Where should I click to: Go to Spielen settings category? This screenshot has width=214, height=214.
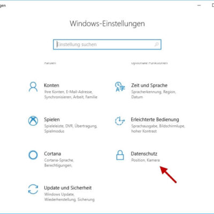[x=52, y=119]
